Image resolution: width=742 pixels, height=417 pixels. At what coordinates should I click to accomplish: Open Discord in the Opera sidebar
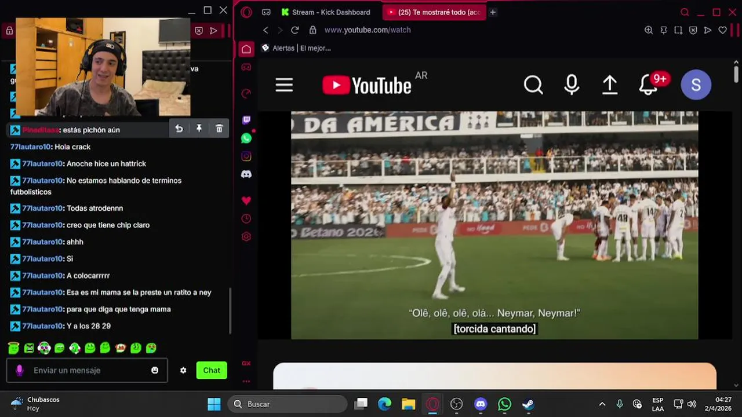[x=246, y=174]
